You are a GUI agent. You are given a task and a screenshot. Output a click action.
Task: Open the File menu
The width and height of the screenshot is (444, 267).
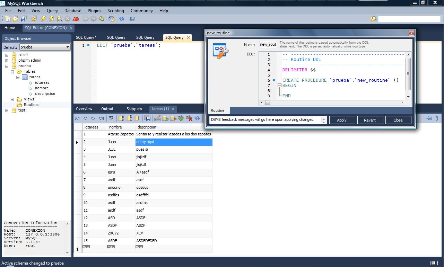(8, 11)
